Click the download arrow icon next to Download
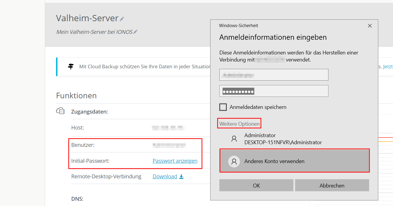 pyautogui.click(x=181, y=177)
